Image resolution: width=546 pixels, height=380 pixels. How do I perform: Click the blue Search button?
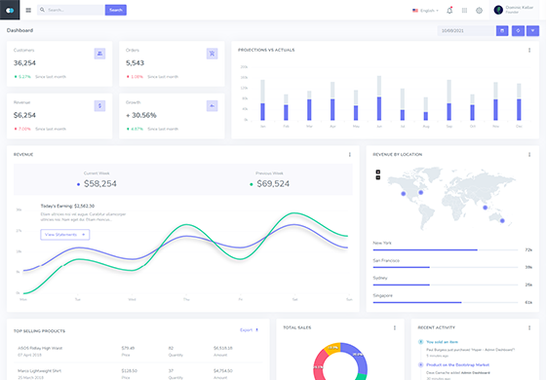point(116,10)
